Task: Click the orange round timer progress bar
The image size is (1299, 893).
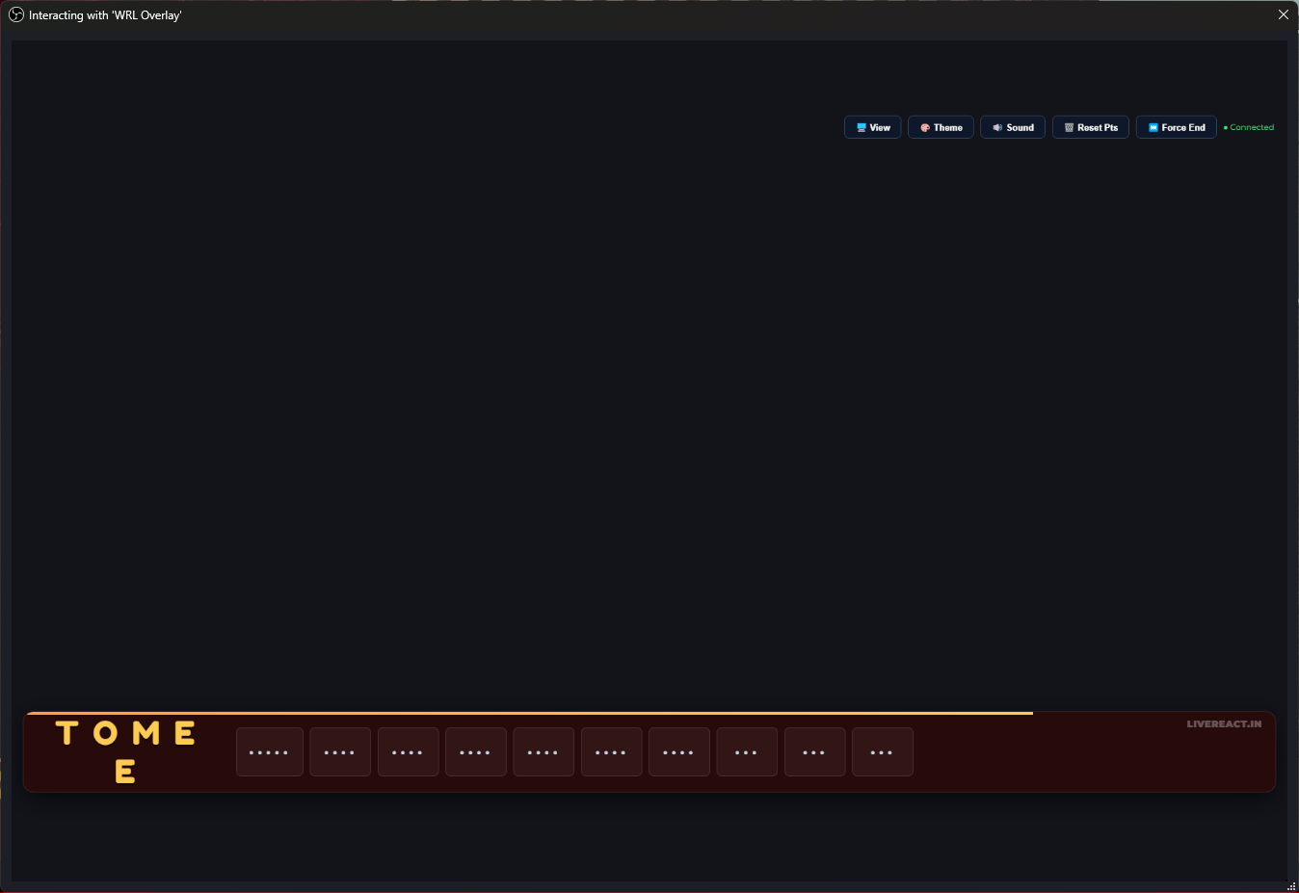Action: [528, 713]
